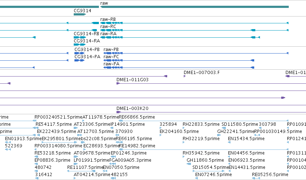Select the DME1-007O03.F feature label
This screenshot has width=306, height=180.
(x=202, y=73)
